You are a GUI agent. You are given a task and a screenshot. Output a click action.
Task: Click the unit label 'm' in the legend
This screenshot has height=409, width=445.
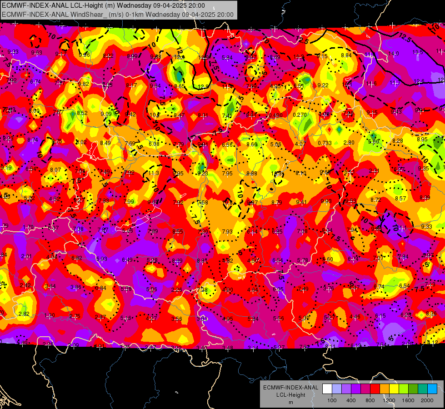pyautogui.click(x=290, y=403)
